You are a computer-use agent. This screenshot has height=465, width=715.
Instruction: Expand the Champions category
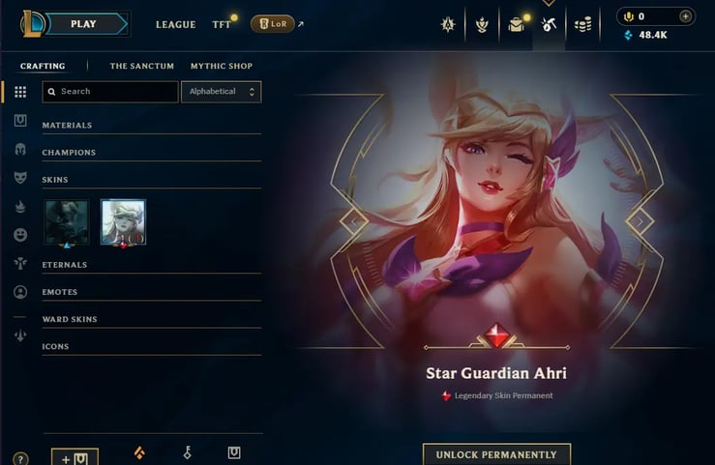[x=151, y=153]
